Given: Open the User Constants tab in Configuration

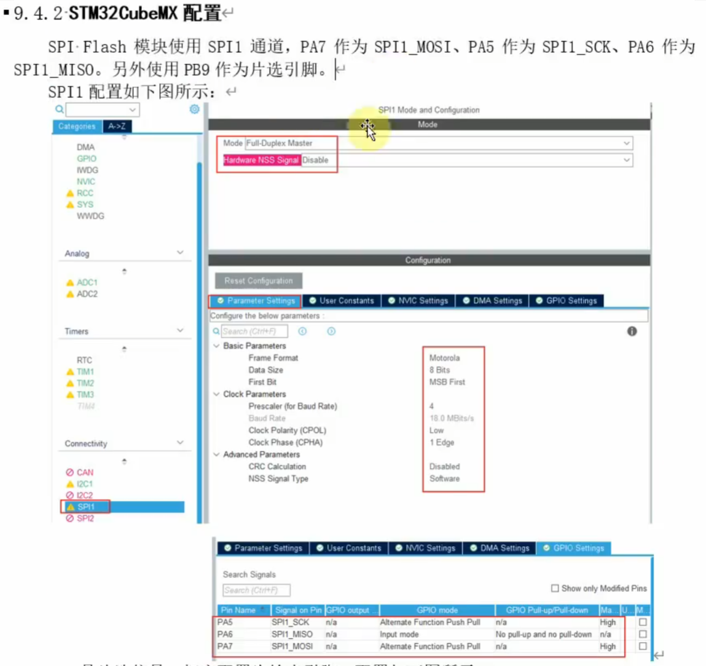Looking at the screenshot, I should coord(342,301).
